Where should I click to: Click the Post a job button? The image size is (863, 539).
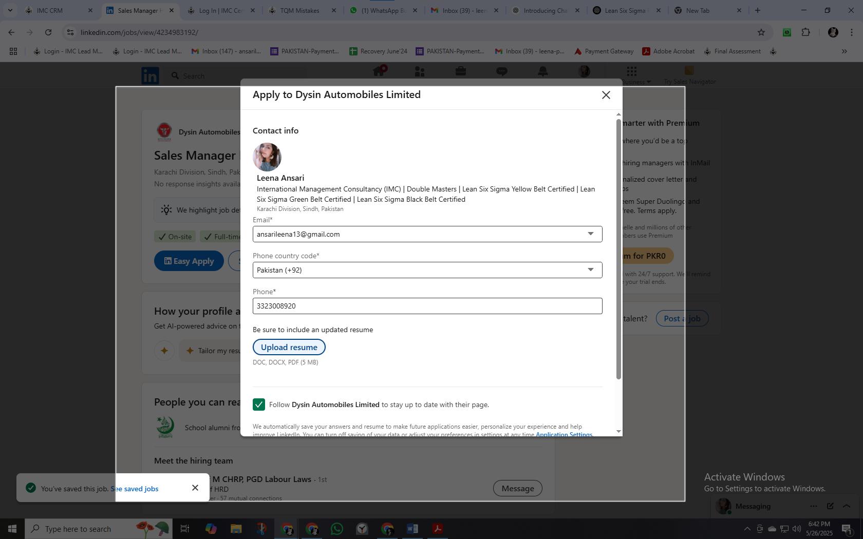682,318
